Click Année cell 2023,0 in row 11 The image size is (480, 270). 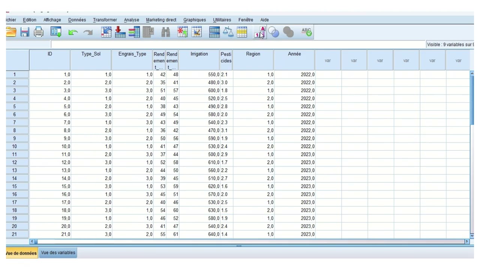[294, 154]
